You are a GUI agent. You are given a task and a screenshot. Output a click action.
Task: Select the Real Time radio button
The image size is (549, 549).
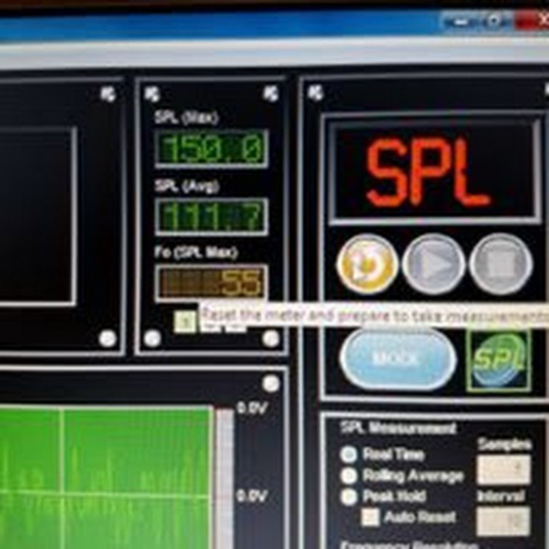[x=349, y=454]
